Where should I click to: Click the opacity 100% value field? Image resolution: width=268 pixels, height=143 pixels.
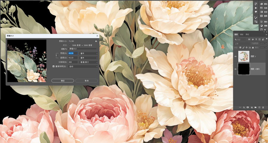coord(262,43)
